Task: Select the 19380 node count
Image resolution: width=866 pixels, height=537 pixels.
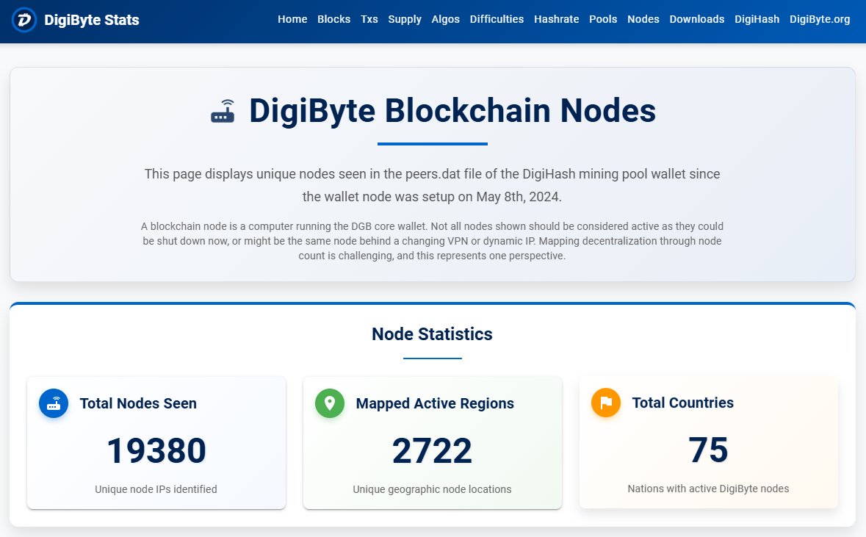Action: pos(156,450)
